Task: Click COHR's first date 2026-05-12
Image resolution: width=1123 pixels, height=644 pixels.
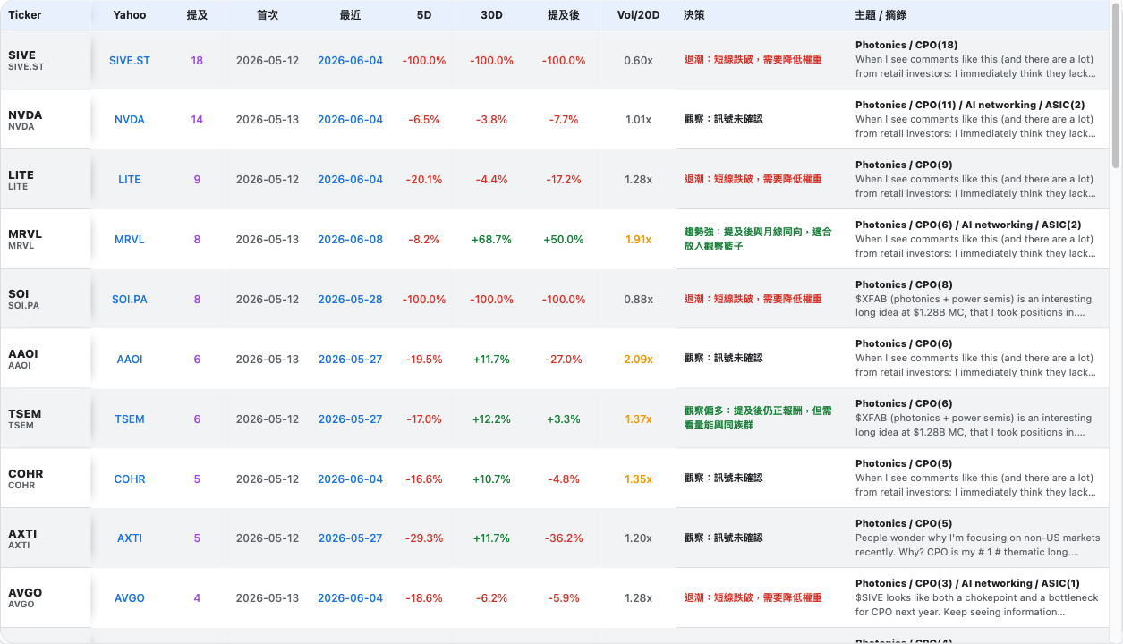Action: (267, 479)
